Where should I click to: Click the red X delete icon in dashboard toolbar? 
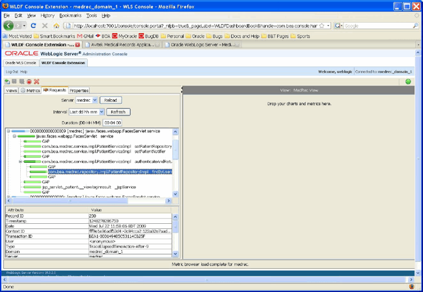tap(36, 82)
